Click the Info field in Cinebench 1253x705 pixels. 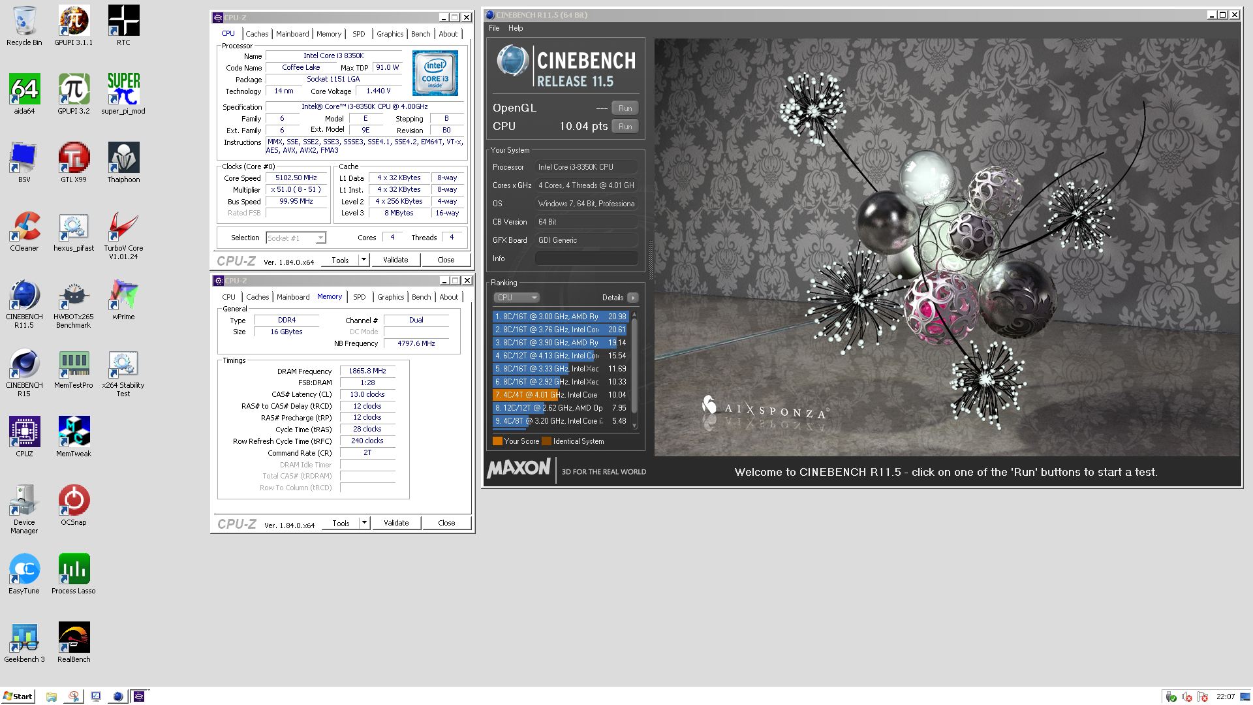point(586,258)
